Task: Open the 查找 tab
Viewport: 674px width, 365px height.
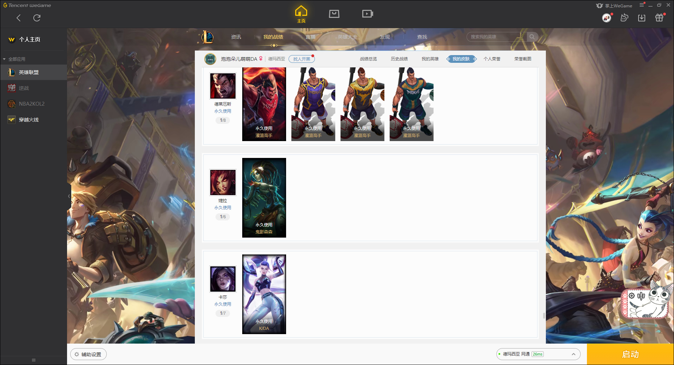Action: click(422, 37)
